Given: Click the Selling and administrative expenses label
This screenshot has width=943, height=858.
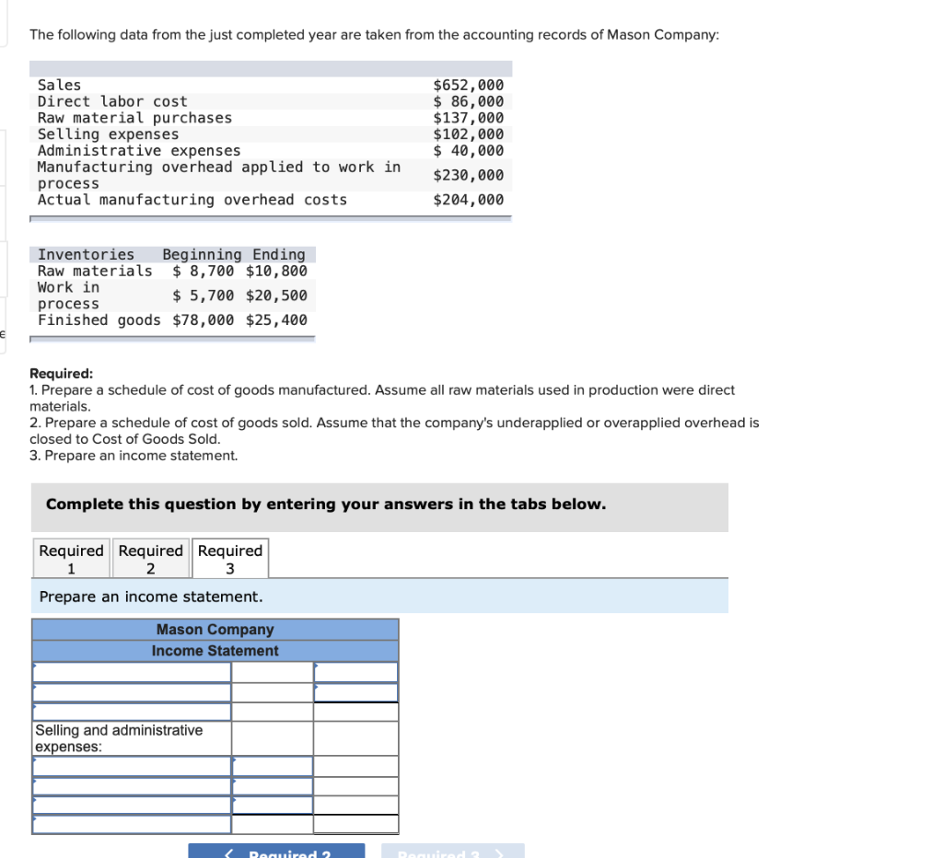Looking at the screenshot, I should pyautogui.click(x=119, y=738).
